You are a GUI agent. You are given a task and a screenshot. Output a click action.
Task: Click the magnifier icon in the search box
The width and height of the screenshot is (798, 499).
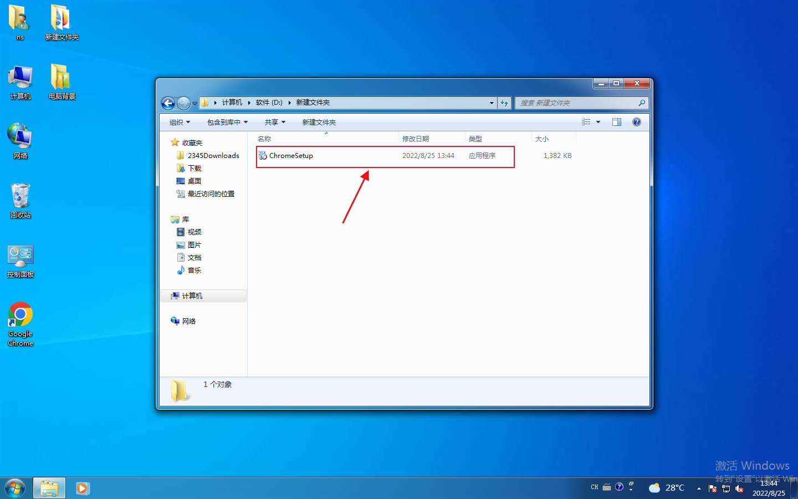pos(642,103)
